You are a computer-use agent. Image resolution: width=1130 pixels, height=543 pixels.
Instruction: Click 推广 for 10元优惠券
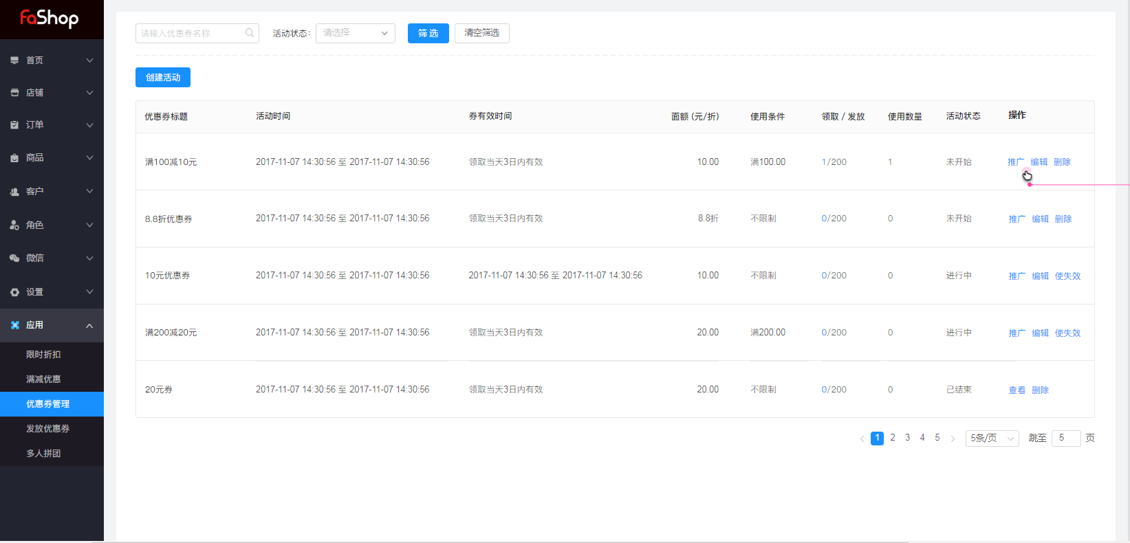[1017, 276]
